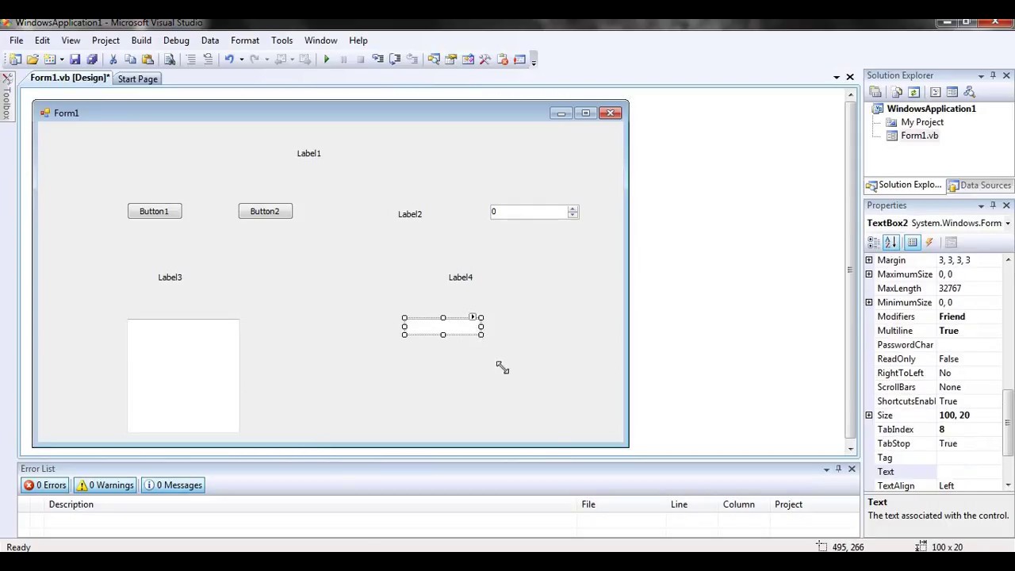
Task: Click the Cut (scissors) toolbar icon
Action: click(113, 59)
